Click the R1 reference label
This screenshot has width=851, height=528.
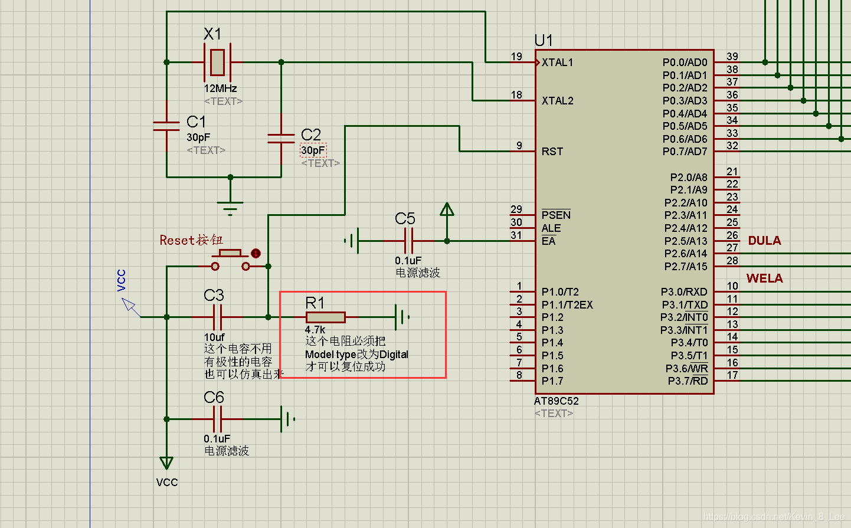pyautogui.click(x=315, y=303)
